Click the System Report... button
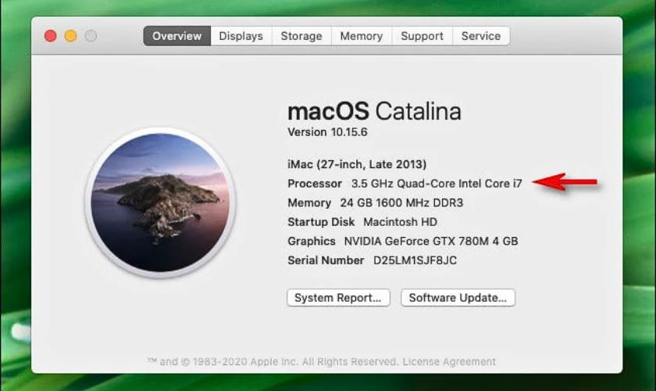656x391 pixels. tap(338, 297)
